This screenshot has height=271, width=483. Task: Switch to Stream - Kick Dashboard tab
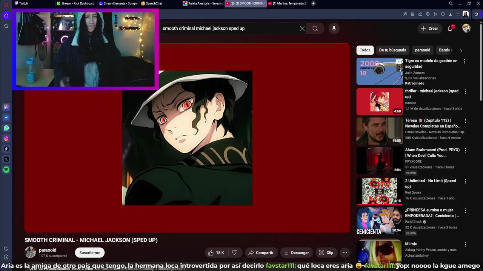tap(75, 3)
